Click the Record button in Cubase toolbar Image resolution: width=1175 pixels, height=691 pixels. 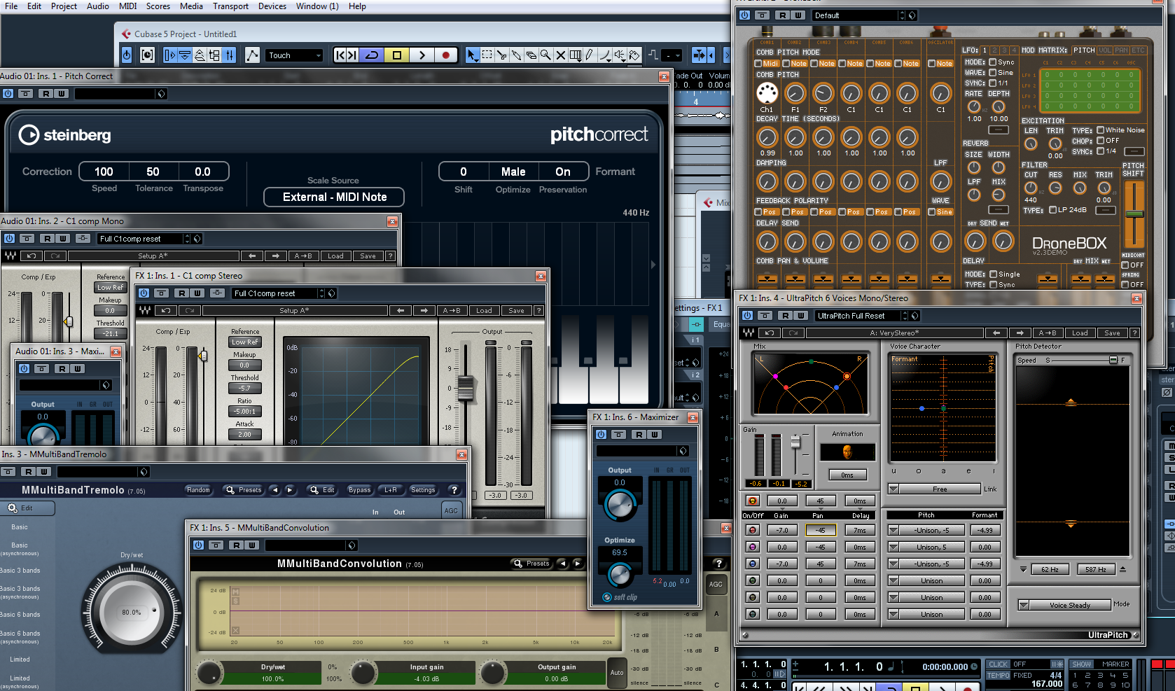tap(446, 55)
